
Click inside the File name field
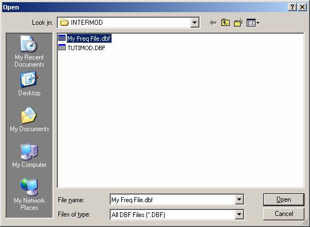pos(172,199)
